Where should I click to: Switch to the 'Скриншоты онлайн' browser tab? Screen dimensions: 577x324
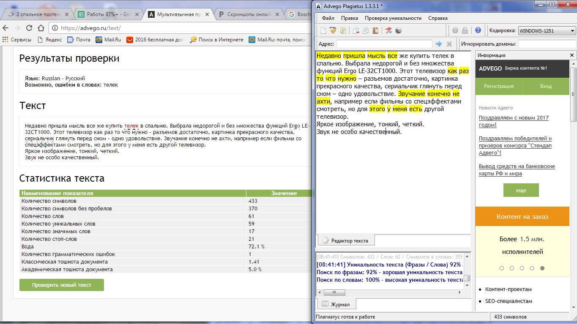click(x=249, y=14)
